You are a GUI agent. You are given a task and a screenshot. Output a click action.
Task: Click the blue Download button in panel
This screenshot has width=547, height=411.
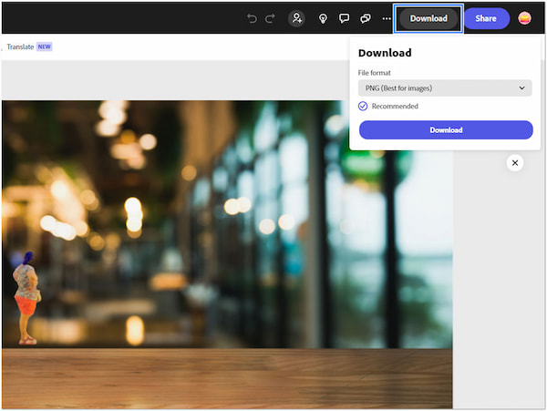click(x=446, y=130)
